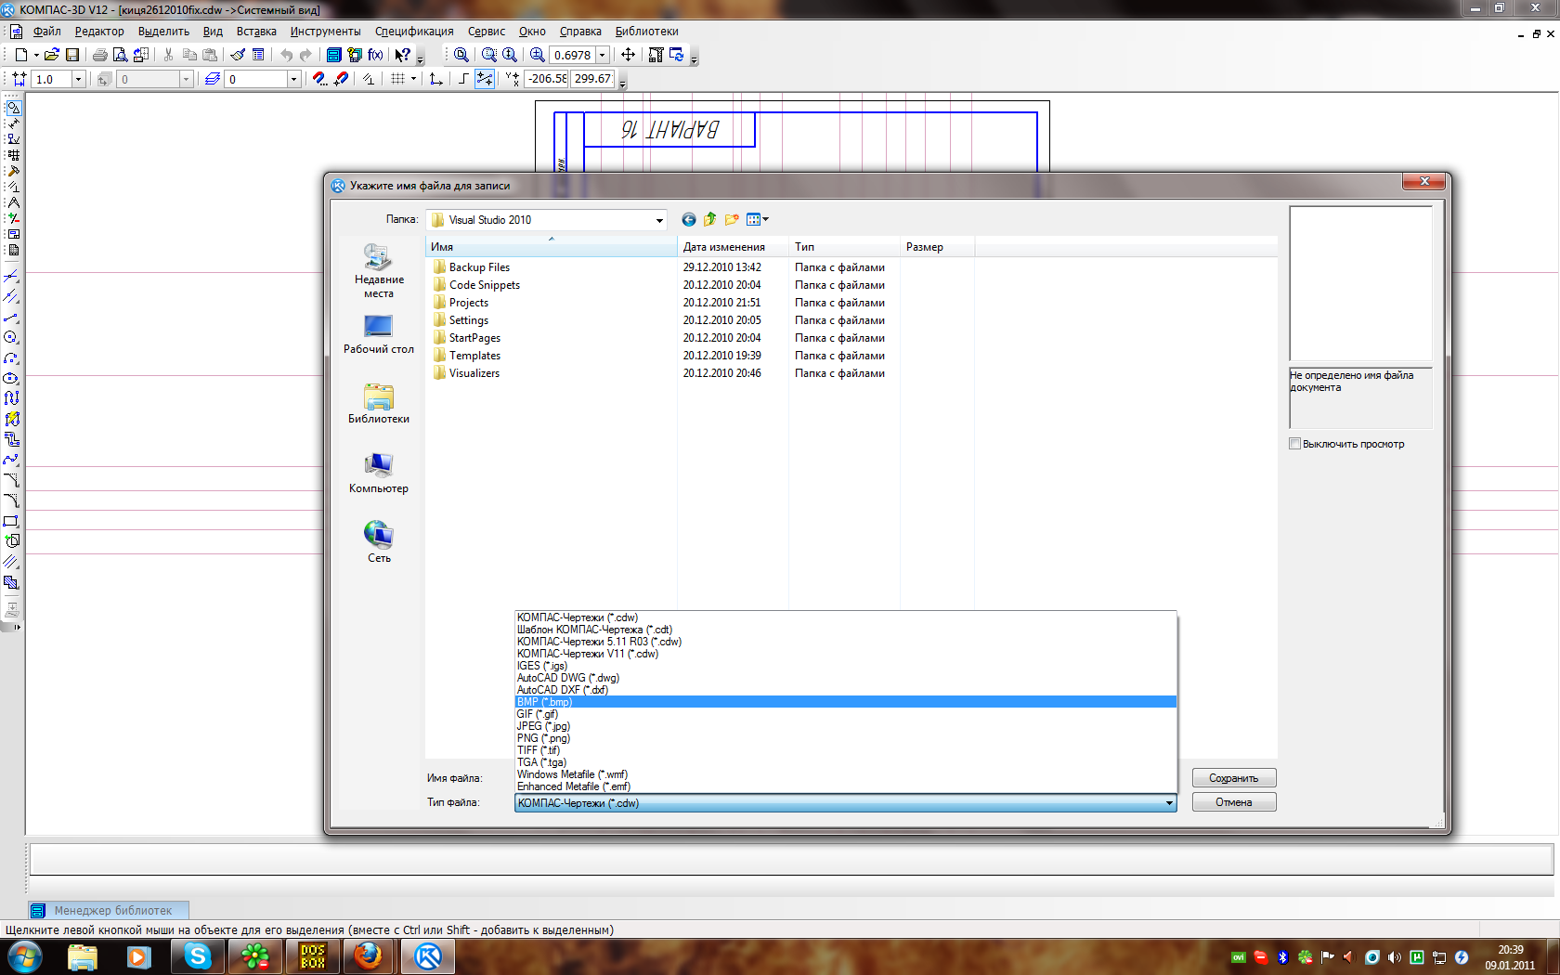The height and width of the screenshot is (975, 1560).
Task: Expand the grid options dropdown arrow
Action: coord(413,79)
